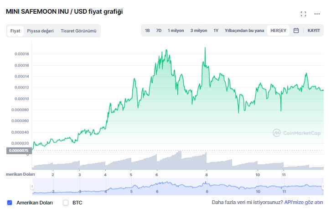Select the Fiyat tab

15,31
